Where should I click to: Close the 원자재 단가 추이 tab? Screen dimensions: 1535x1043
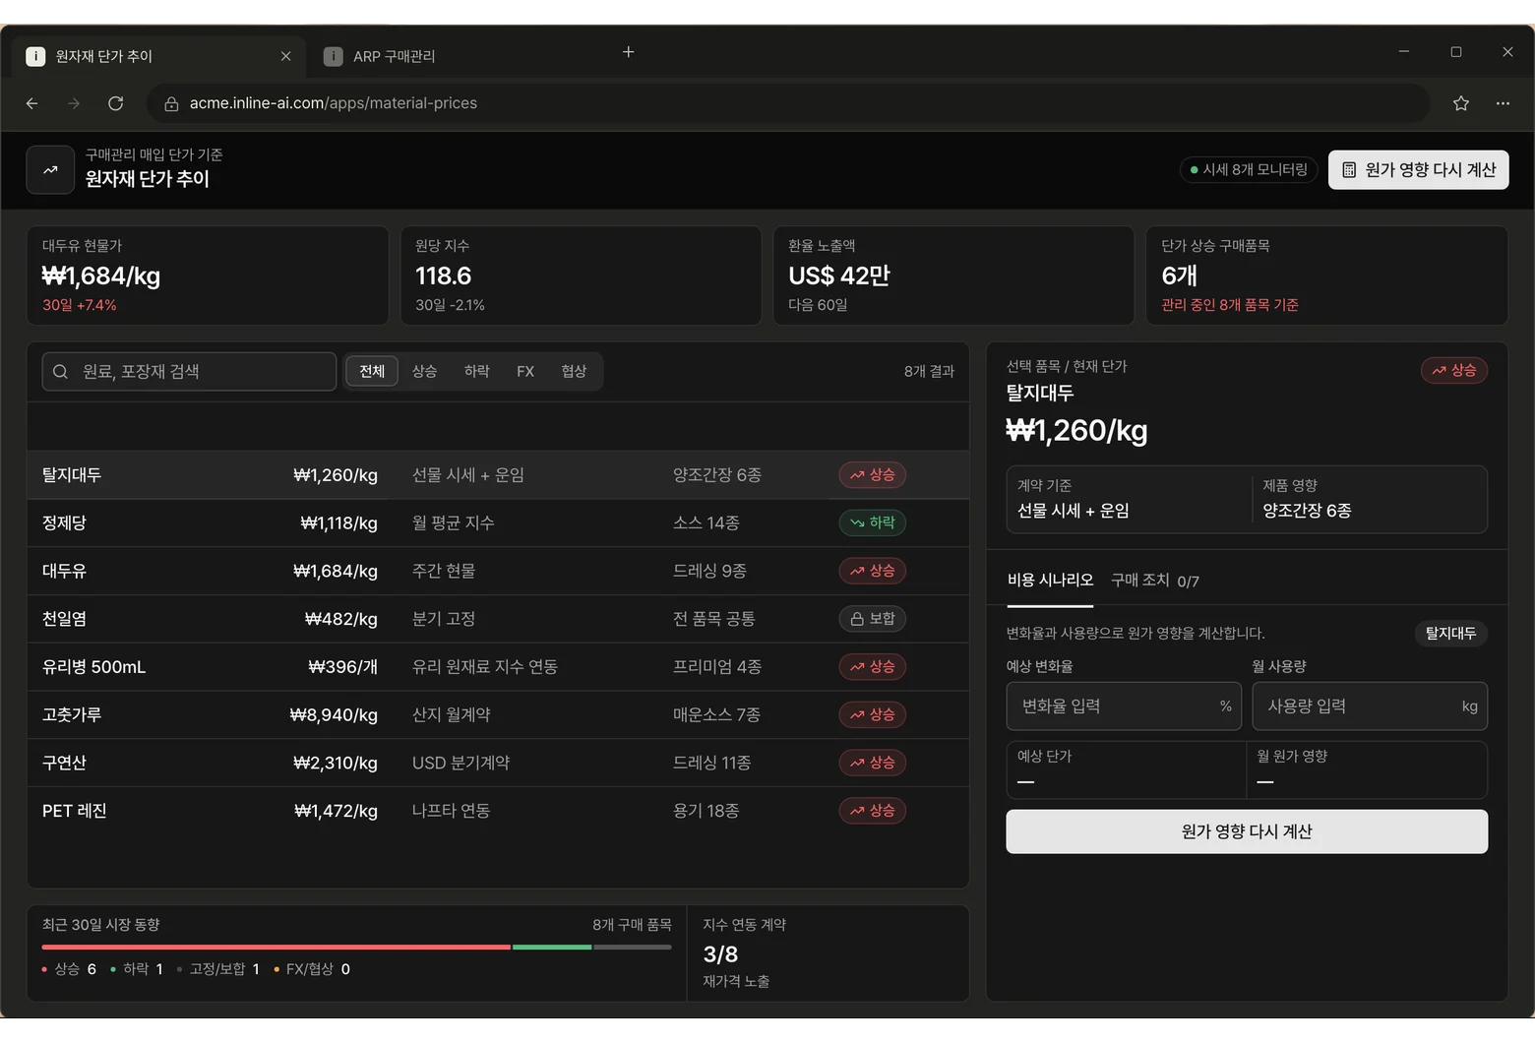tap(285, 56)
